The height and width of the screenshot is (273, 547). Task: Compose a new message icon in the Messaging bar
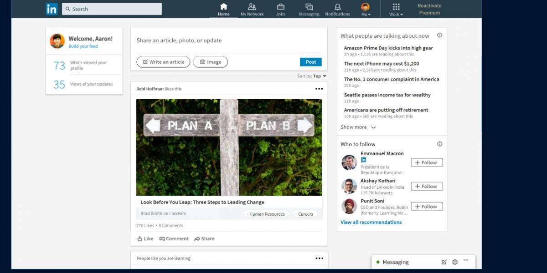click(444, 262)
